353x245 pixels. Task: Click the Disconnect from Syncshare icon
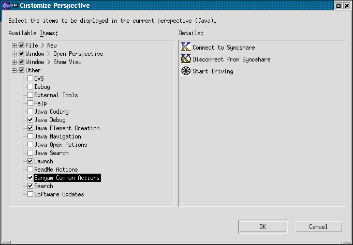click(186, 59)
